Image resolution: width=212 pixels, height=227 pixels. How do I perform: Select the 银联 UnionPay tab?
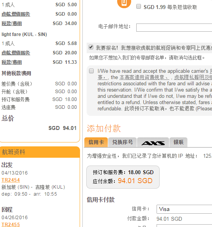point(178,142)
